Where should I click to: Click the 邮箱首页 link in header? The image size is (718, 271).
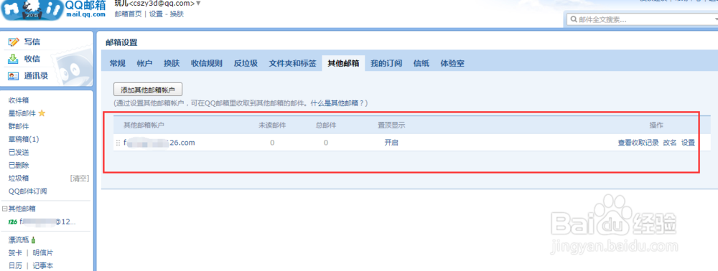[129, 14]
